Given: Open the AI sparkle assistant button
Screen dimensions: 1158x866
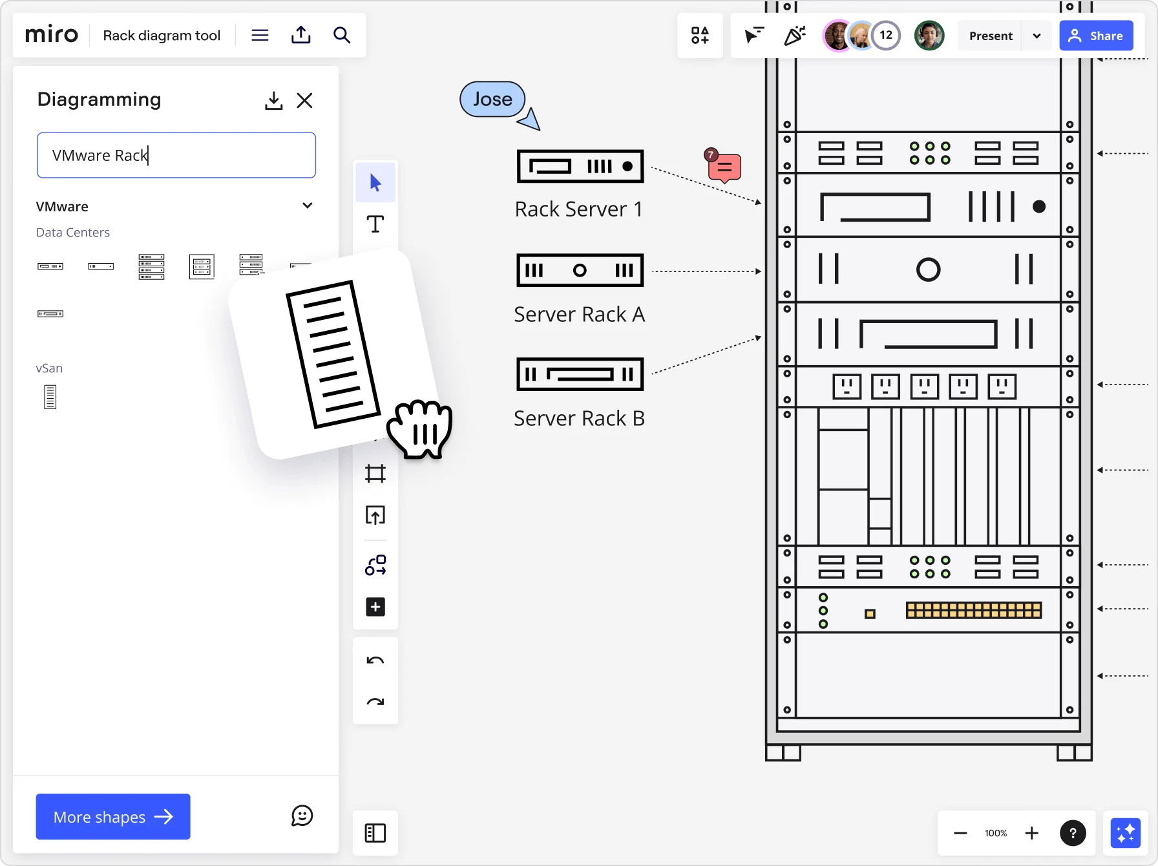Looking at the screenshot, I should click(x=1125, y=832).
